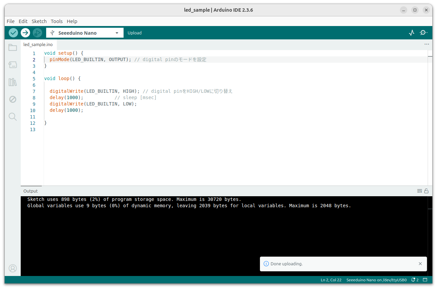Clear the output panel
The image size is (437, 289).
click(419, 191)
